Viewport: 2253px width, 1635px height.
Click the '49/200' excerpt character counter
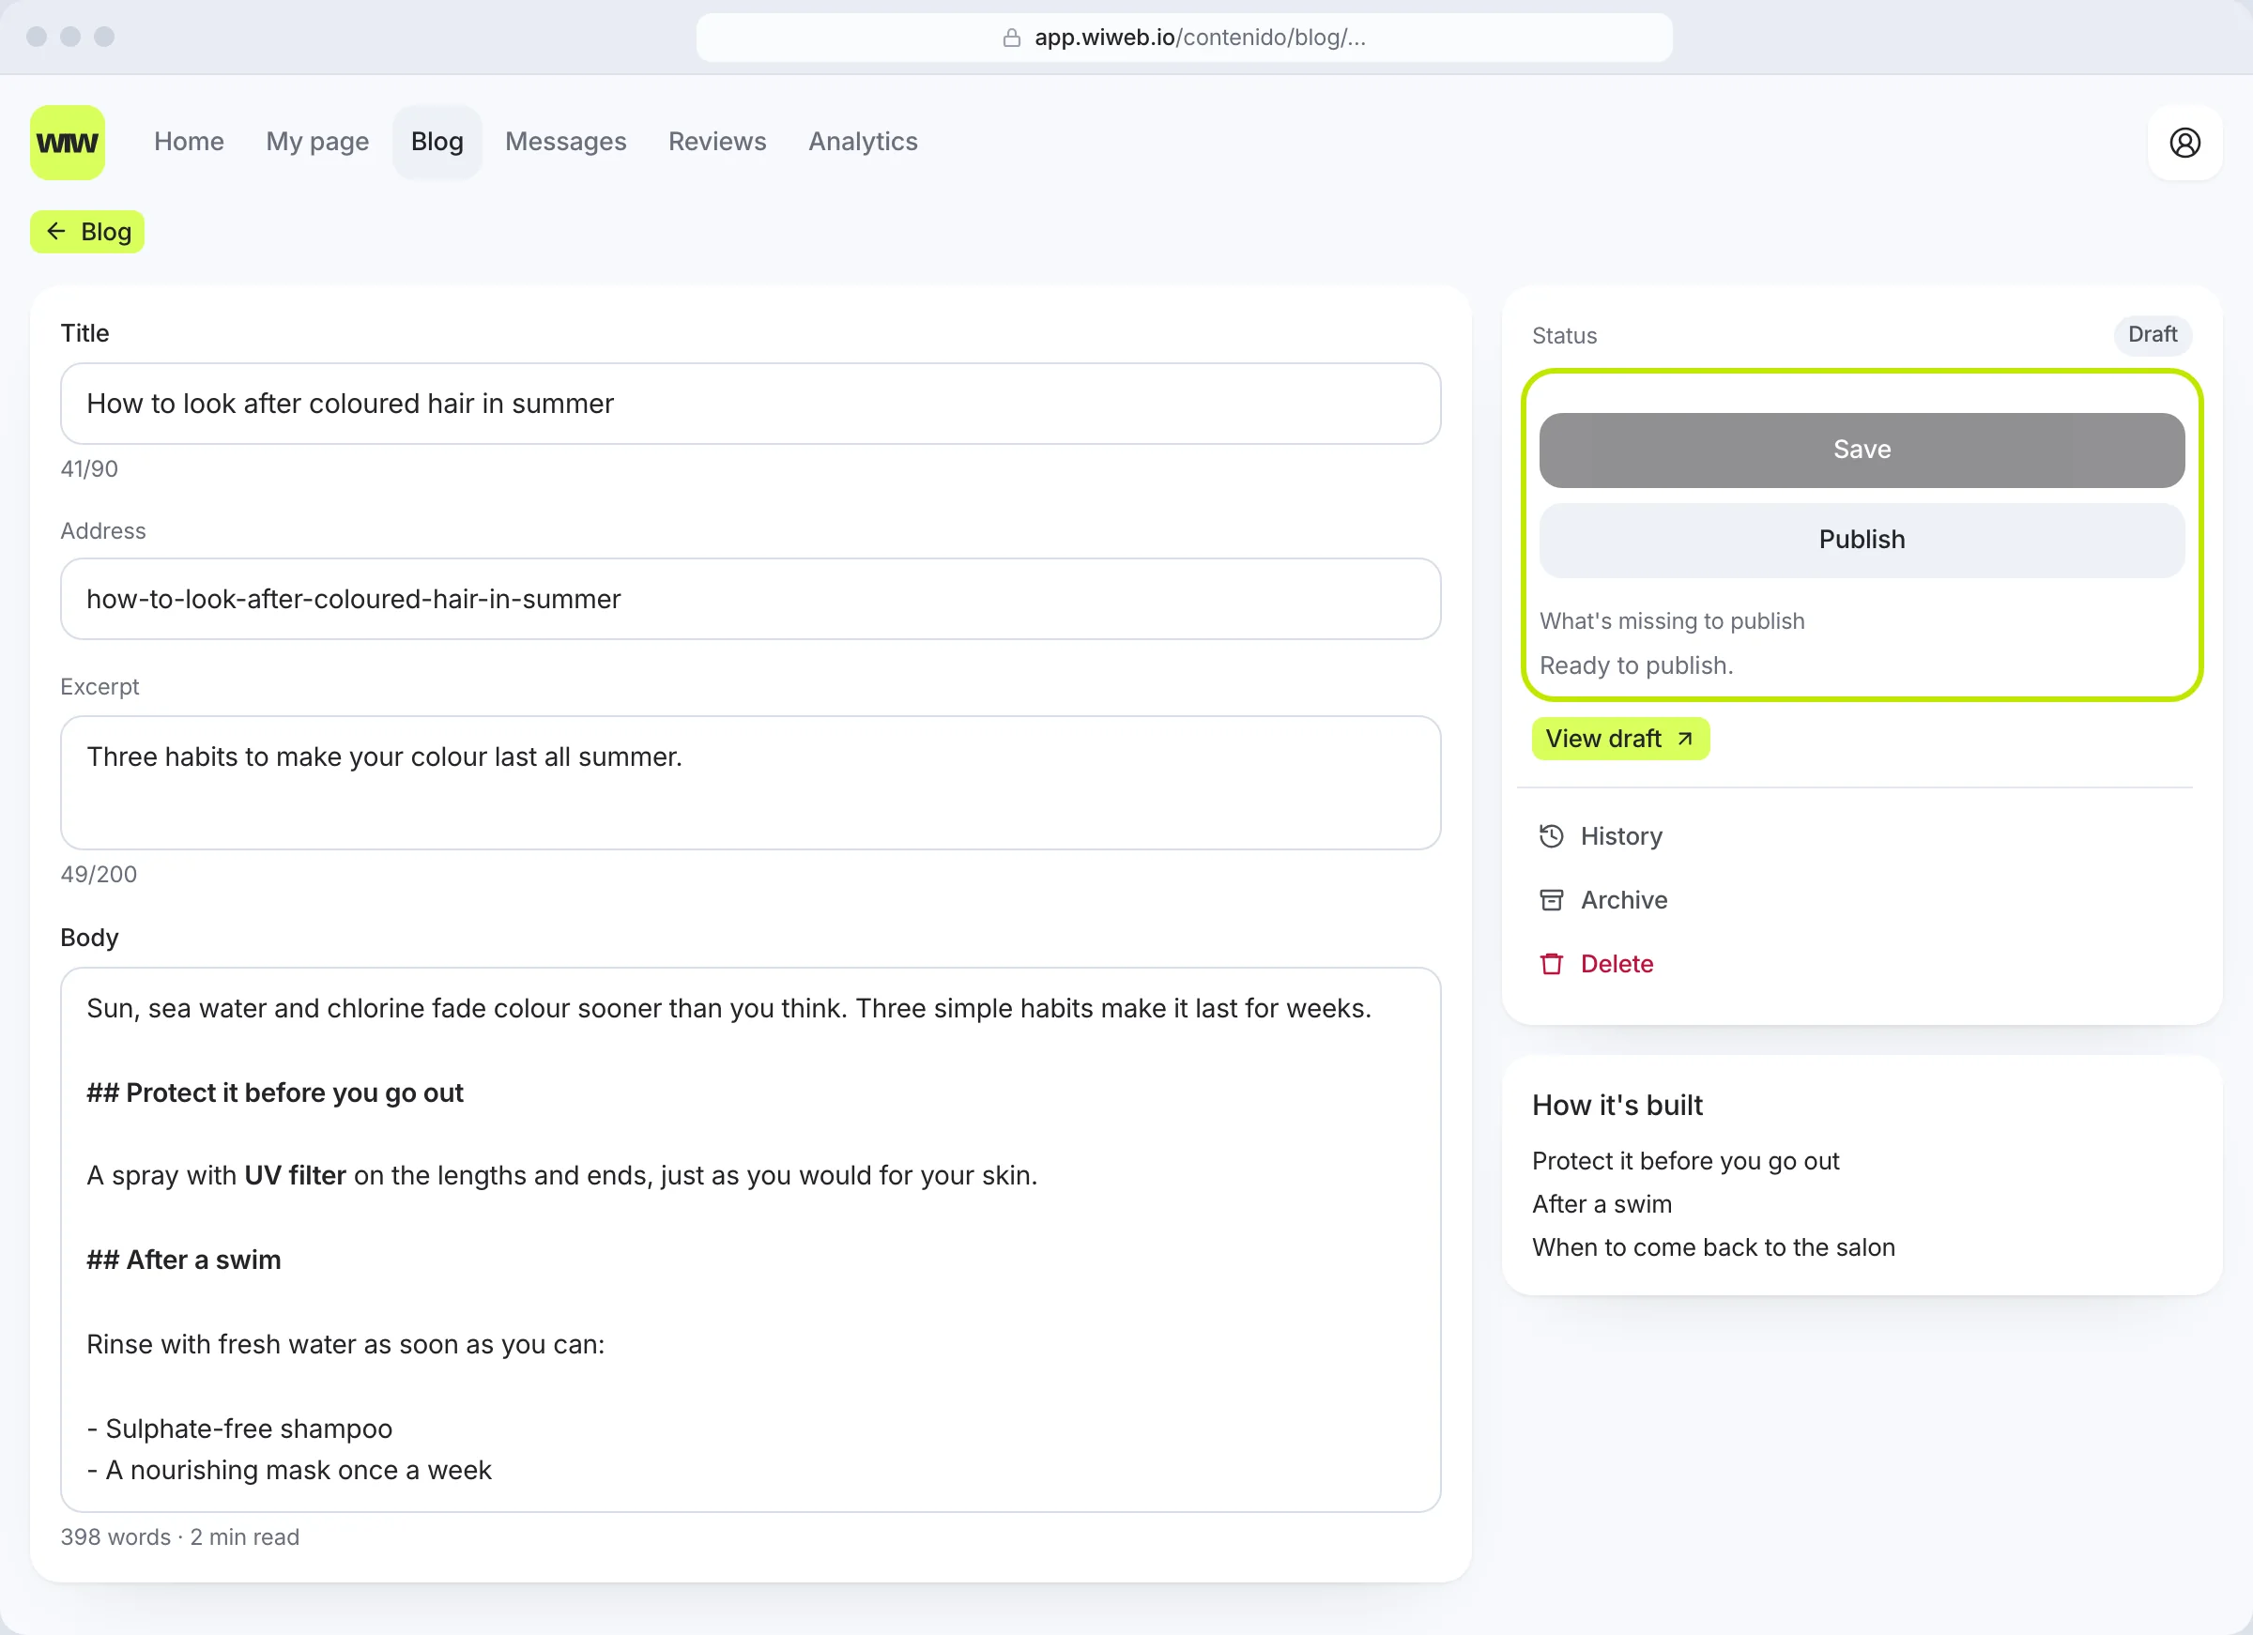[x=99, y=874]
